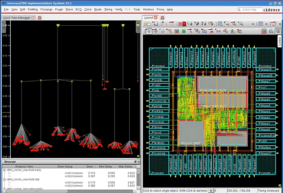Click the zoom in magnifier icon
Image resolution: width=283 pixels, height=193 pixels.
coord(226,24)
